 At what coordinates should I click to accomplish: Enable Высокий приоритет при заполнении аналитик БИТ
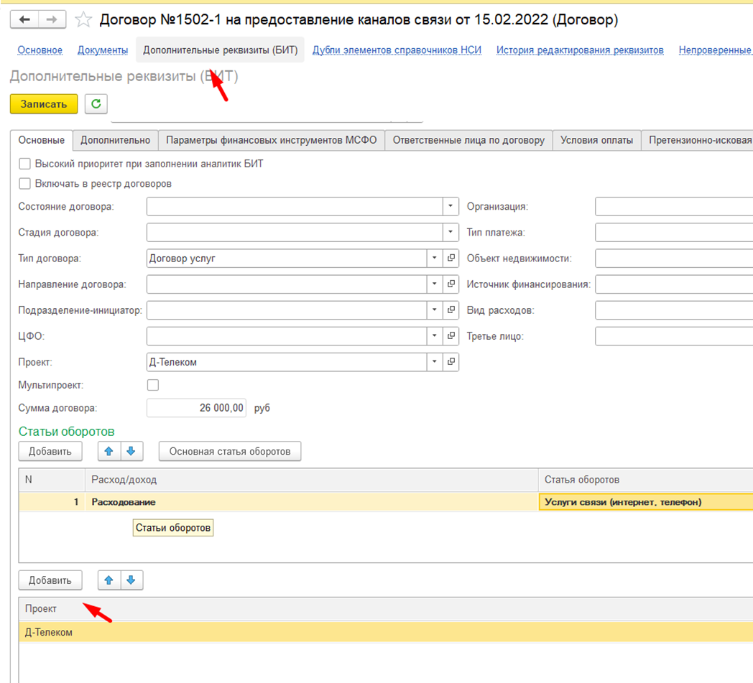point(25,164)
